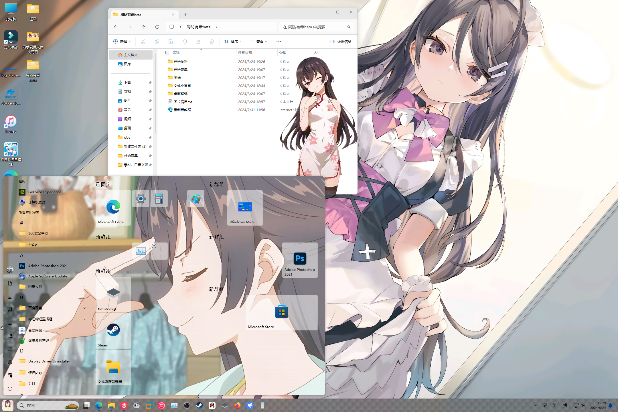Click the refresh icon in Explorer
The height and width of the screenshot is (412, 618).
click(157, 27)
